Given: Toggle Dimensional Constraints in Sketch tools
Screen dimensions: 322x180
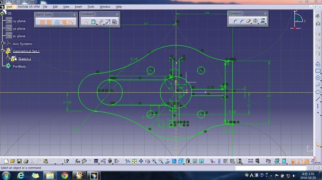Looking at the screenshot, I should [71, 22].
